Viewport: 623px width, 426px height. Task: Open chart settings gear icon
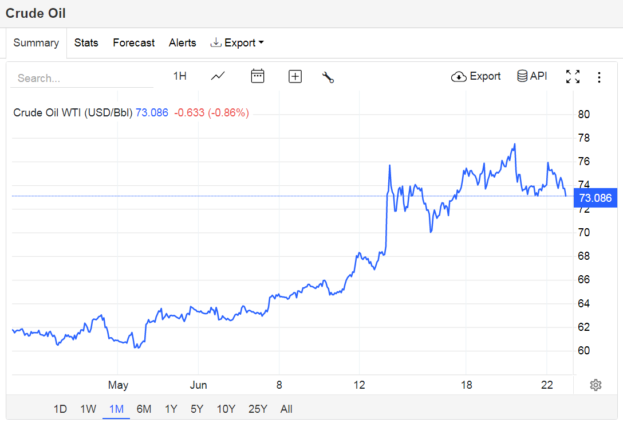click(596, 385)
